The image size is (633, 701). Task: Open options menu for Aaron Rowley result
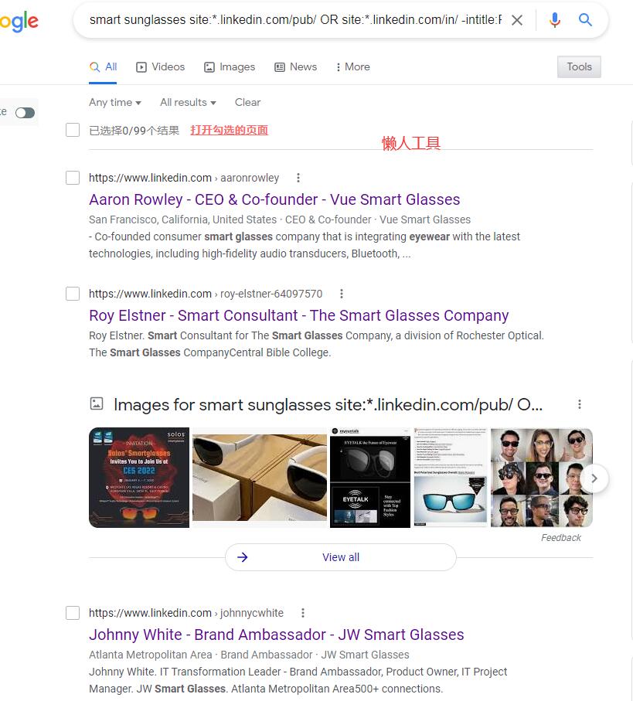[298, 178]
